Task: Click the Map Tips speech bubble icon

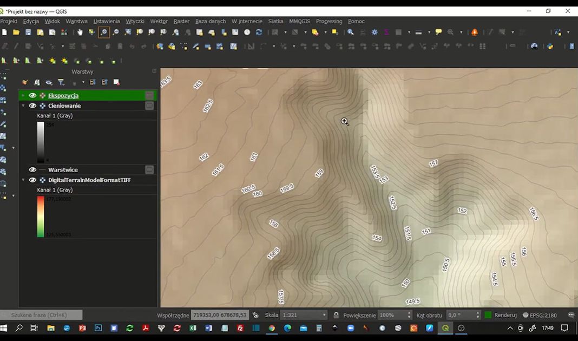Action: pyautogui.click(x=438, y=32)
